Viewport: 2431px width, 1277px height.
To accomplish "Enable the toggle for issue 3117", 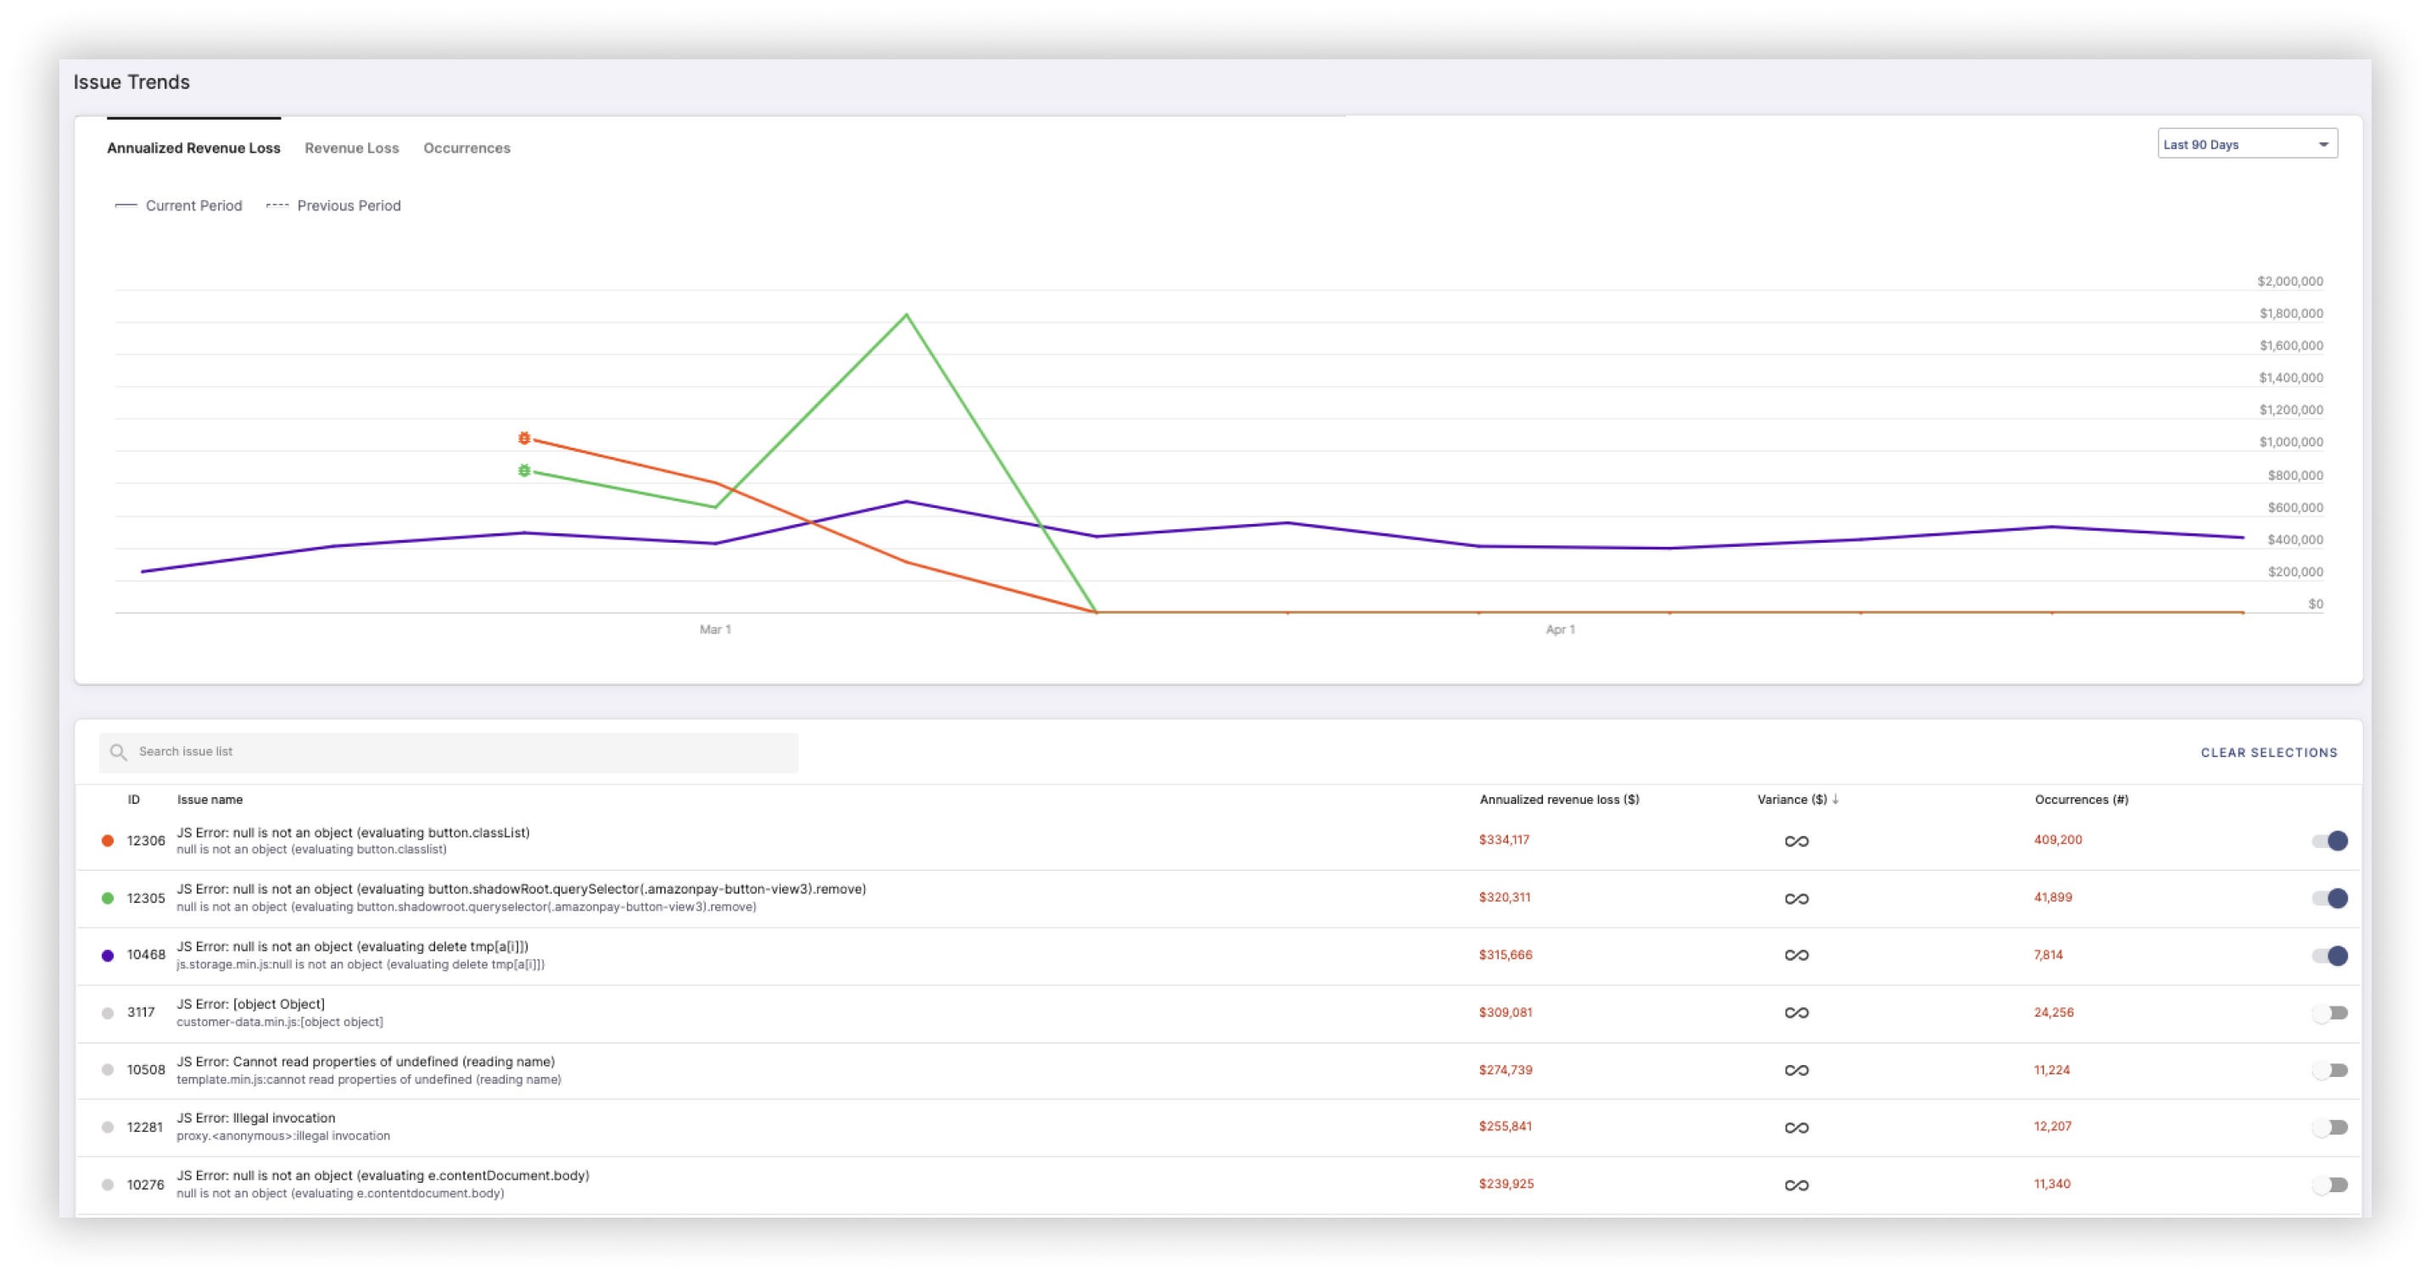I will click(x=2331, y=1012).
